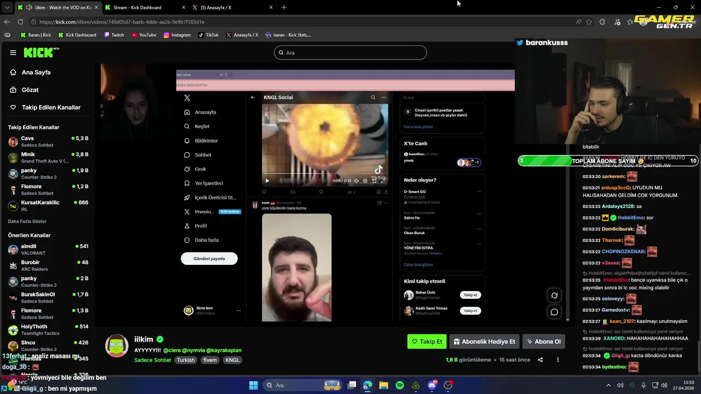Open the Cavs channel in sidebar
Image resolution: width=701 pixels, height=394 pixels.
pyautogui.click(x=48, y=142)
